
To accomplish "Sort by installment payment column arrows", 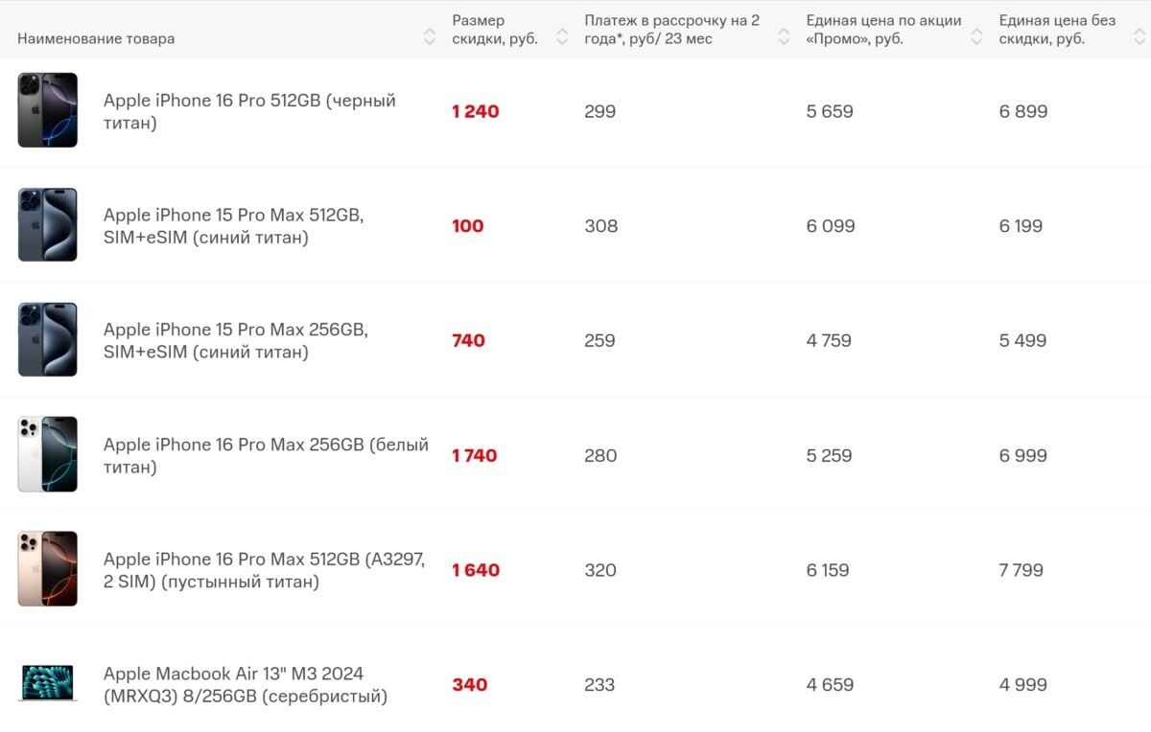I will (784, 38).
